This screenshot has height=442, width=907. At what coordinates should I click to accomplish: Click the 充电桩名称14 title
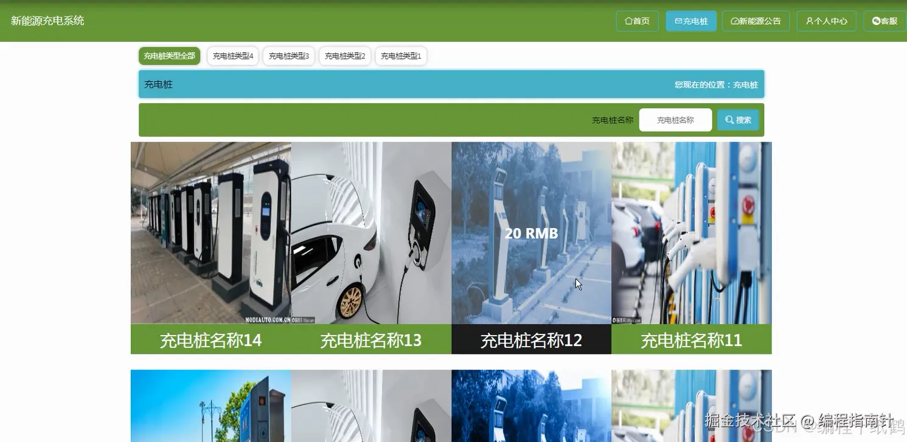click(210, 340)
